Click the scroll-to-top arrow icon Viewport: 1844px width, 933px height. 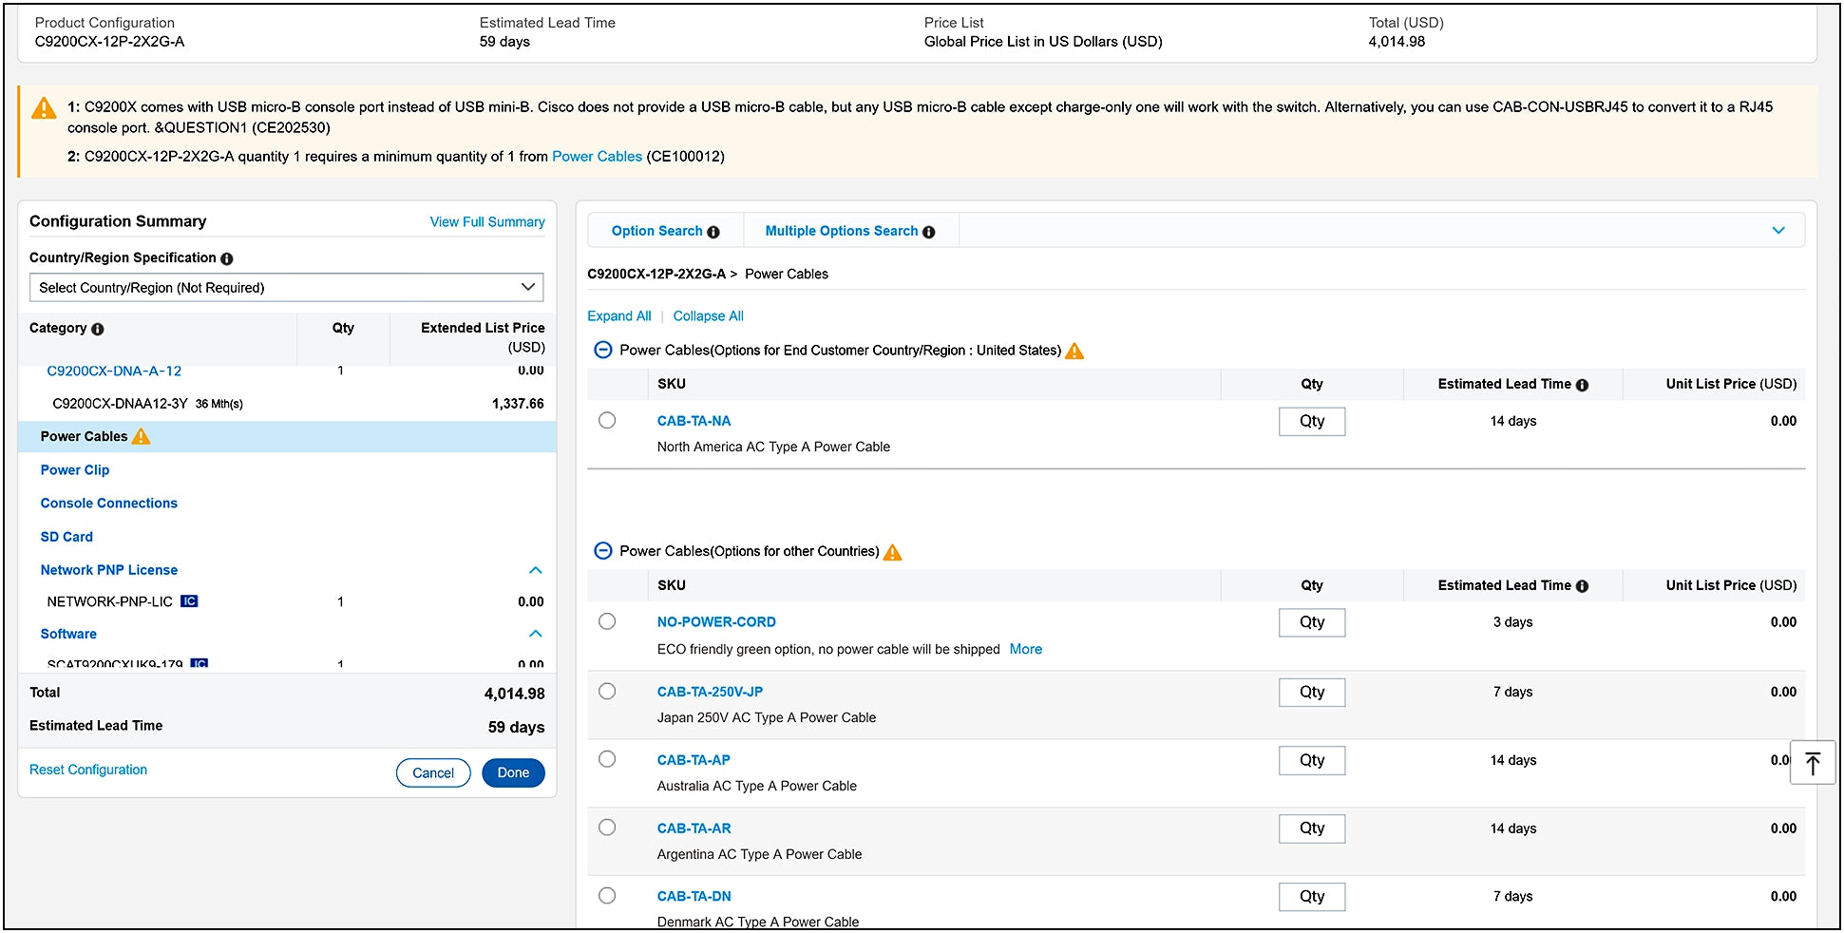point(1812,763)
